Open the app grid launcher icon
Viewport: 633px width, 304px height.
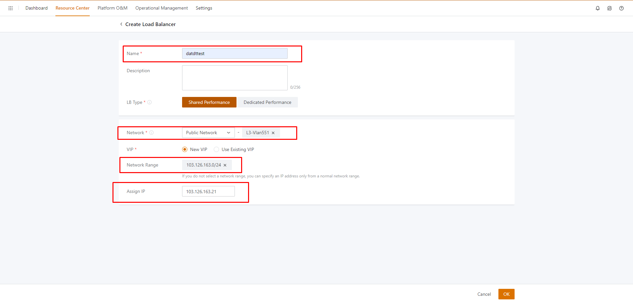(11, 8)
